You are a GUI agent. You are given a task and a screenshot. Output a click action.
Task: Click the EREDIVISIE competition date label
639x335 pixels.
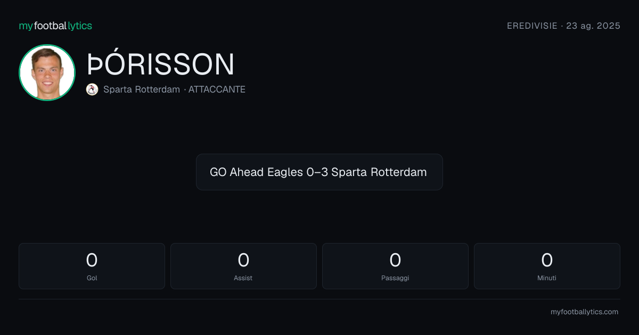click(x=563, y=26)
